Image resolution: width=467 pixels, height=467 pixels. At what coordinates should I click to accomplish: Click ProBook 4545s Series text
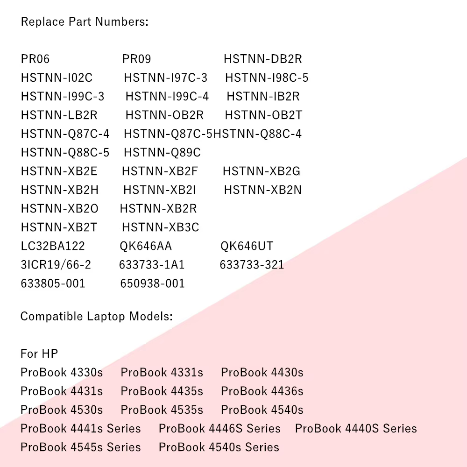[x=81, y=447]
